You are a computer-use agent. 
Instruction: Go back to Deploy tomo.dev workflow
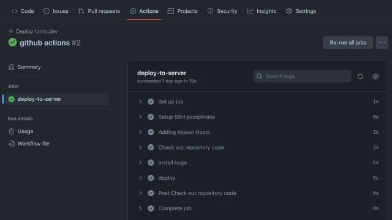click(x=37, y=31)
